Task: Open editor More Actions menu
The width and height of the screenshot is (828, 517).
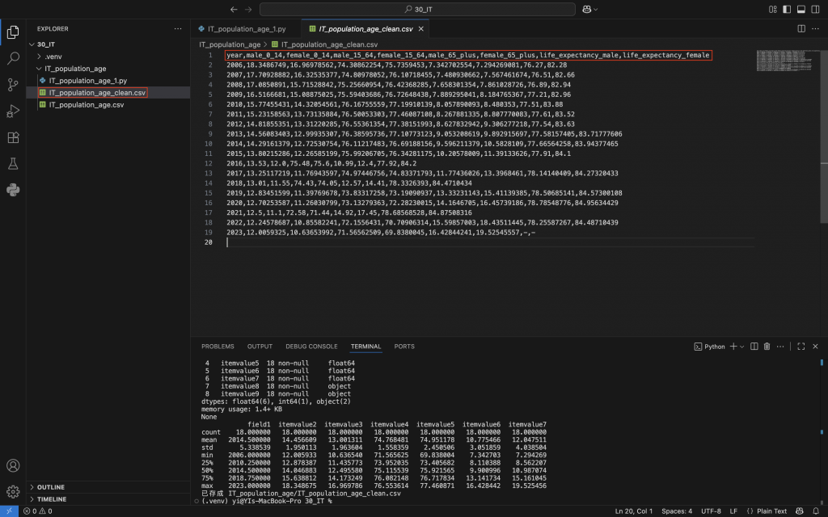Action: click(816, 28)
